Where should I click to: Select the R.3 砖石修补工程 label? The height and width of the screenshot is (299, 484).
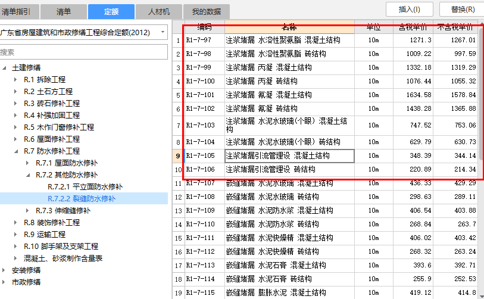(52, 103)
